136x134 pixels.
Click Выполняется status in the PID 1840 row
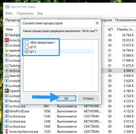67,127
